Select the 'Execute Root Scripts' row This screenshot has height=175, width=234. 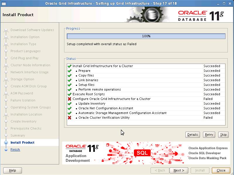[146, 94]
